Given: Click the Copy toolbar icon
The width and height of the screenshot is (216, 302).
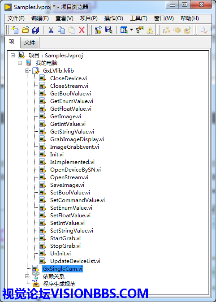Looking at the screenshot, I should point(61,30).
